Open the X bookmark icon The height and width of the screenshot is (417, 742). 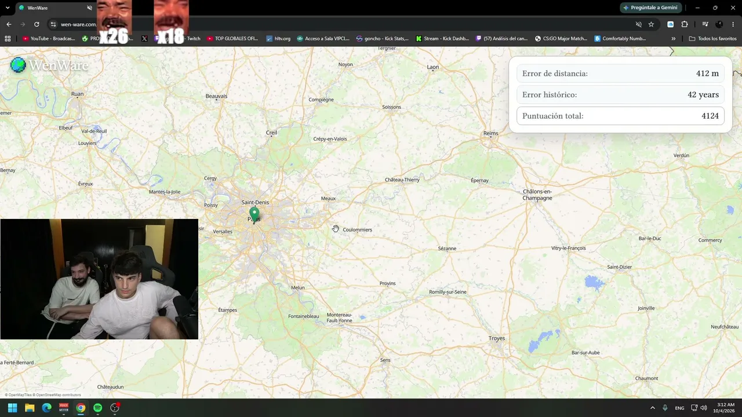(x=144, y=39)
